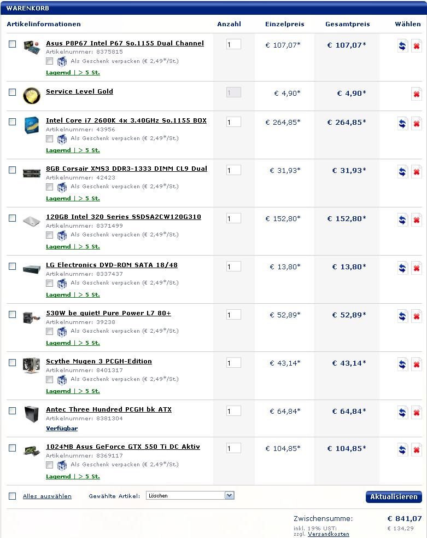Delete Service Level Gold with red X
Screen dimensions: 427x538
coord(417,94)
